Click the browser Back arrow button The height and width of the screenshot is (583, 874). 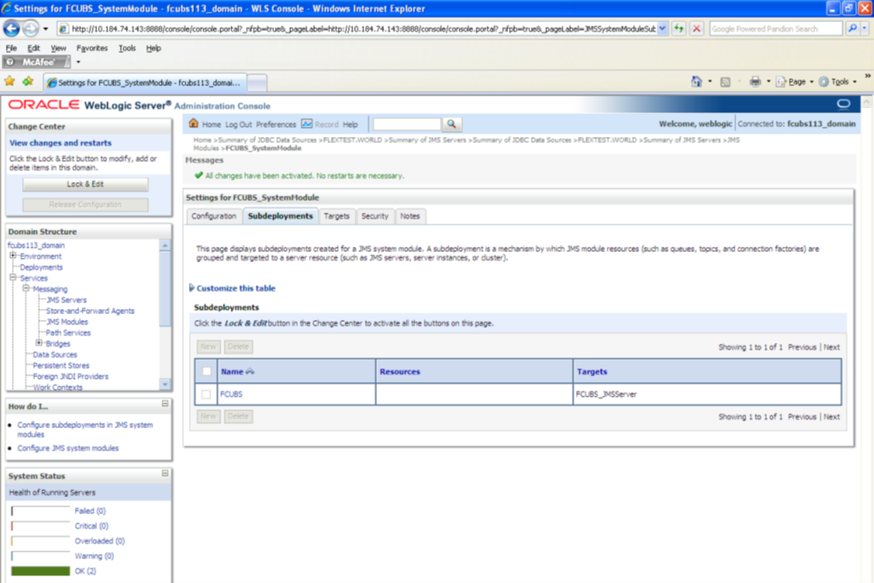11,28
